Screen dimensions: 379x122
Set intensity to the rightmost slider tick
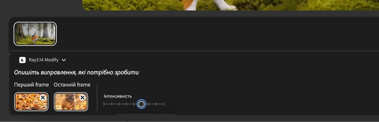(x=164, y=104)
